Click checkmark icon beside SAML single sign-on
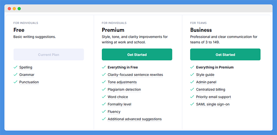 [x=192, y=104]
